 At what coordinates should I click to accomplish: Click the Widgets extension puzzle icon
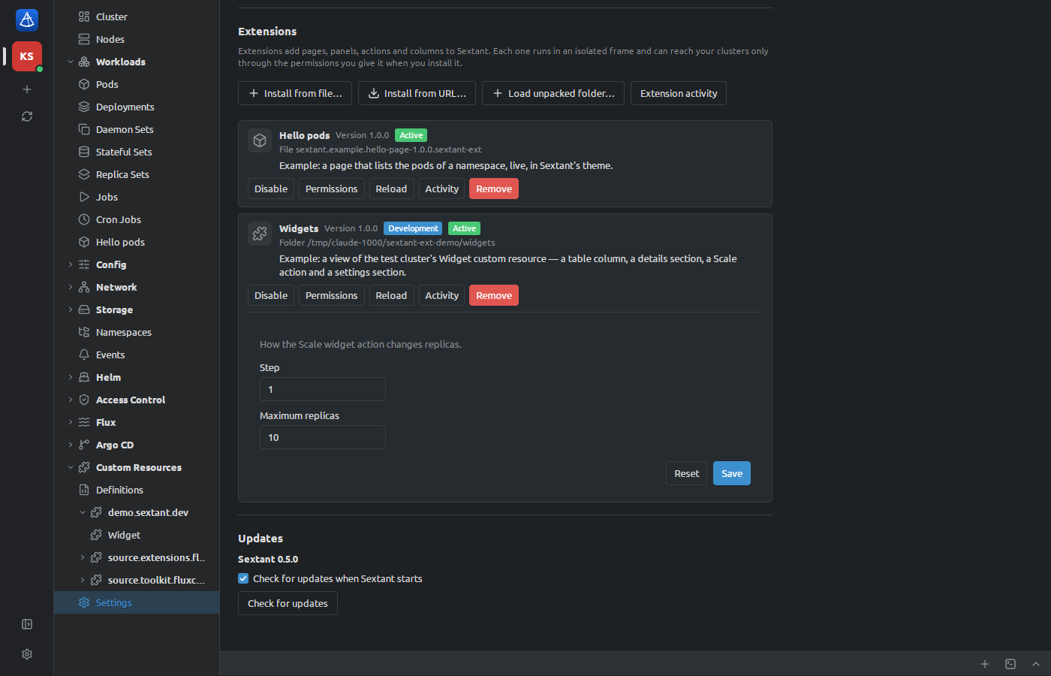260,234
